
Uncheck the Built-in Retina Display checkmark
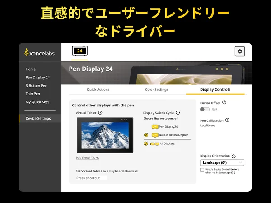[x=146, y=135]
